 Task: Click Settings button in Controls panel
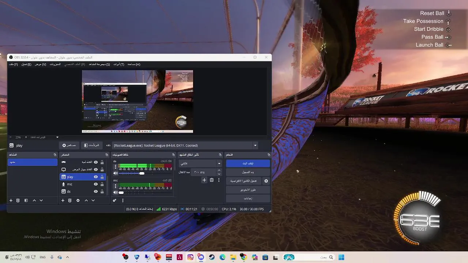coord(248,198)
